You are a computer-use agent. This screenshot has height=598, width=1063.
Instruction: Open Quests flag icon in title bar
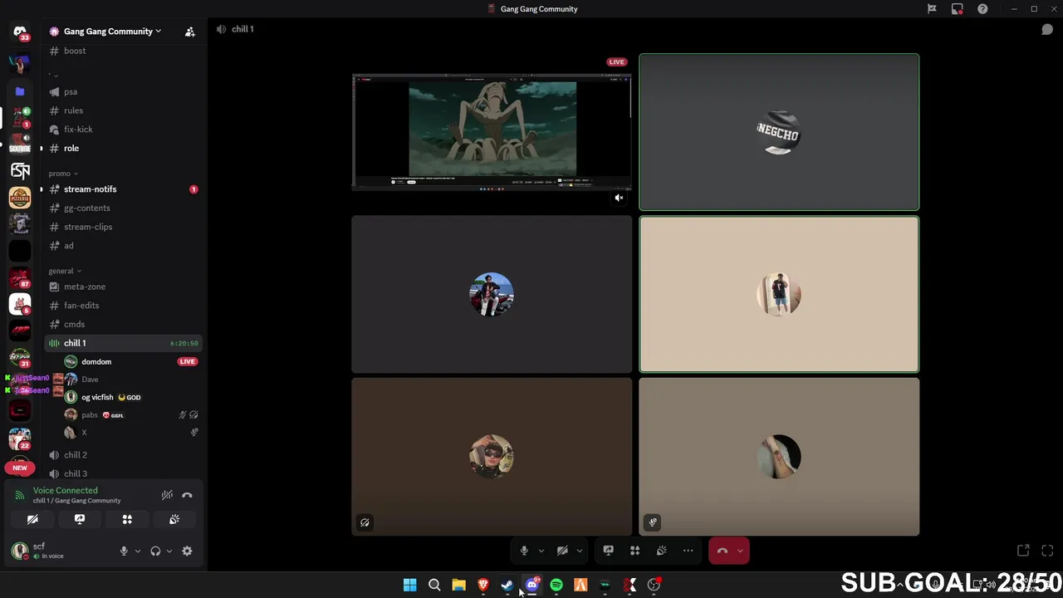coord(932,9)
